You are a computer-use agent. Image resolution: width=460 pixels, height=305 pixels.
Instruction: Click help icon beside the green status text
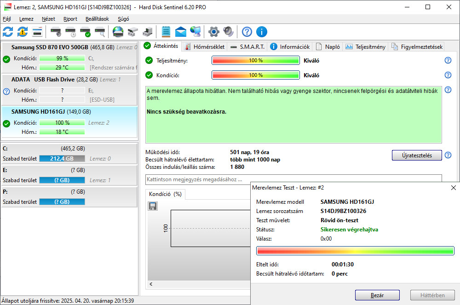[448, 90]
